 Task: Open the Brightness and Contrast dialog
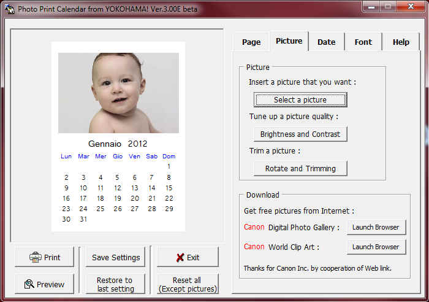(x=300, y=134)
